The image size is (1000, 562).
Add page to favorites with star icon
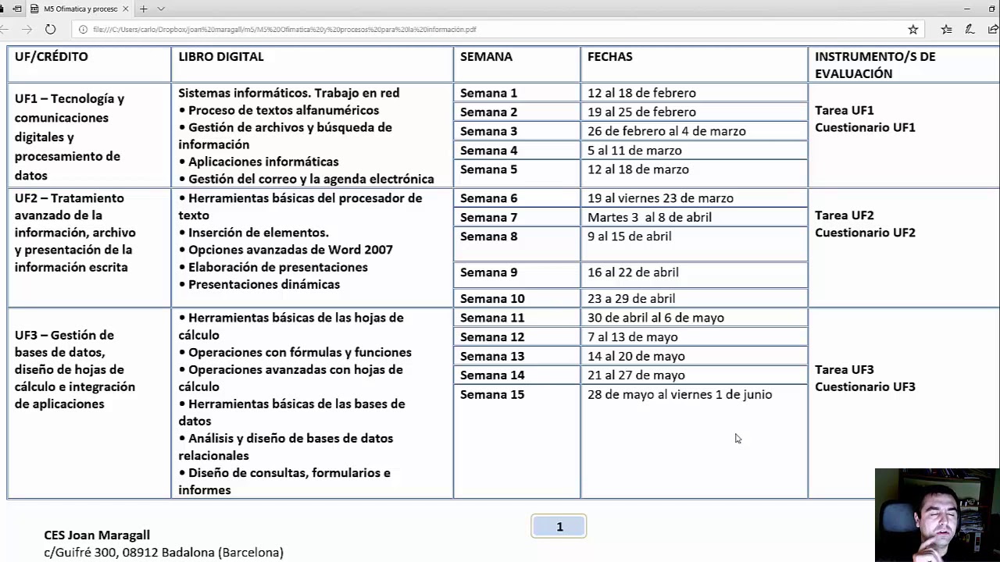click(912, 29)
